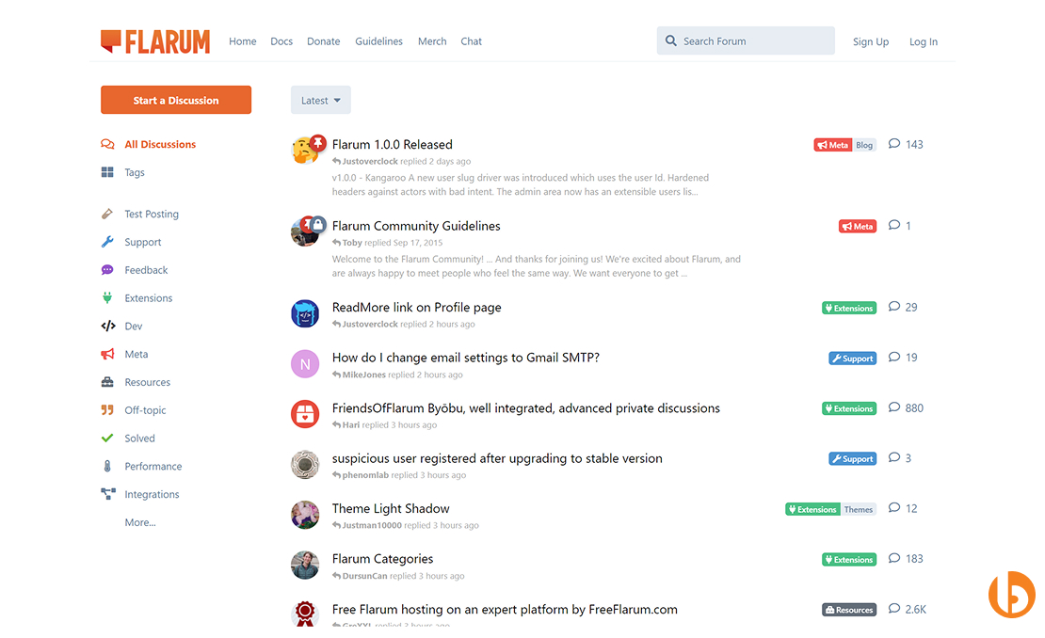The height and width of the screenshot is (638, 1045).
Task: Click Support badge on Gmail SMTP discussion
Action: pyautogui.click(x=852, y=358)
